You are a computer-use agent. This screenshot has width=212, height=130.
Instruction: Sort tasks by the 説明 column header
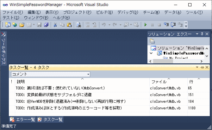[x=82, y=81]
